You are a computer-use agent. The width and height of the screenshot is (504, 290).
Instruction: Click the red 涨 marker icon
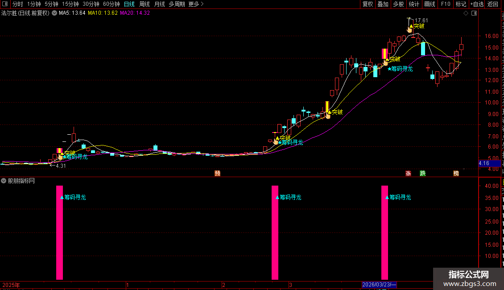408,173
